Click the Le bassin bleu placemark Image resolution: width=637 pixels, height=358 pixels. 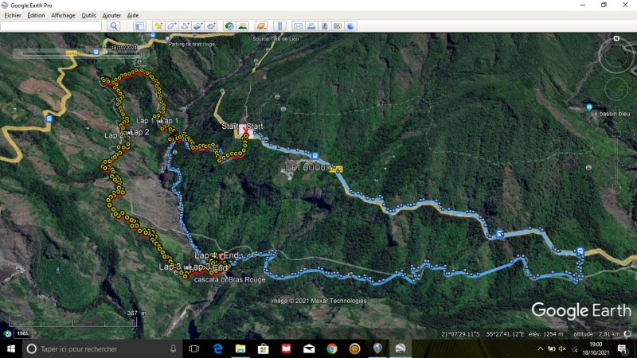589,107
